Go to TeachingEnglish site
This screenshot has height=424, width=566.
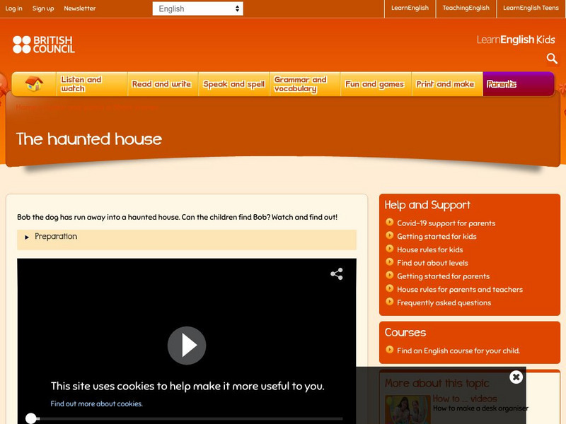point(466,8)
